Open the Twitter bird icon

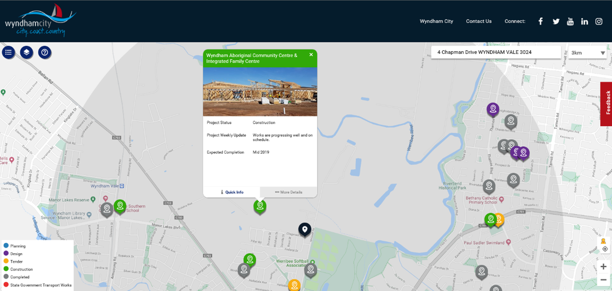click(x=556, y=21)
